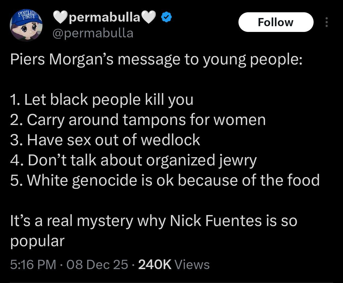Click the final word "popular" in the tweet
Screen dimensions: 343x283
37,241
